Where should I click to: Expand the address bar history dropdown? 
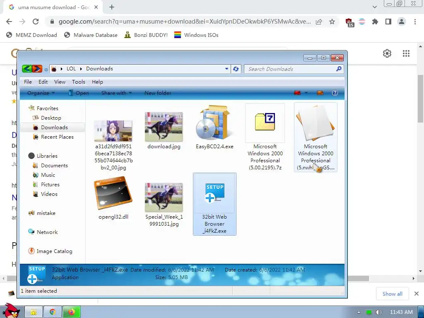pos(226,69)
